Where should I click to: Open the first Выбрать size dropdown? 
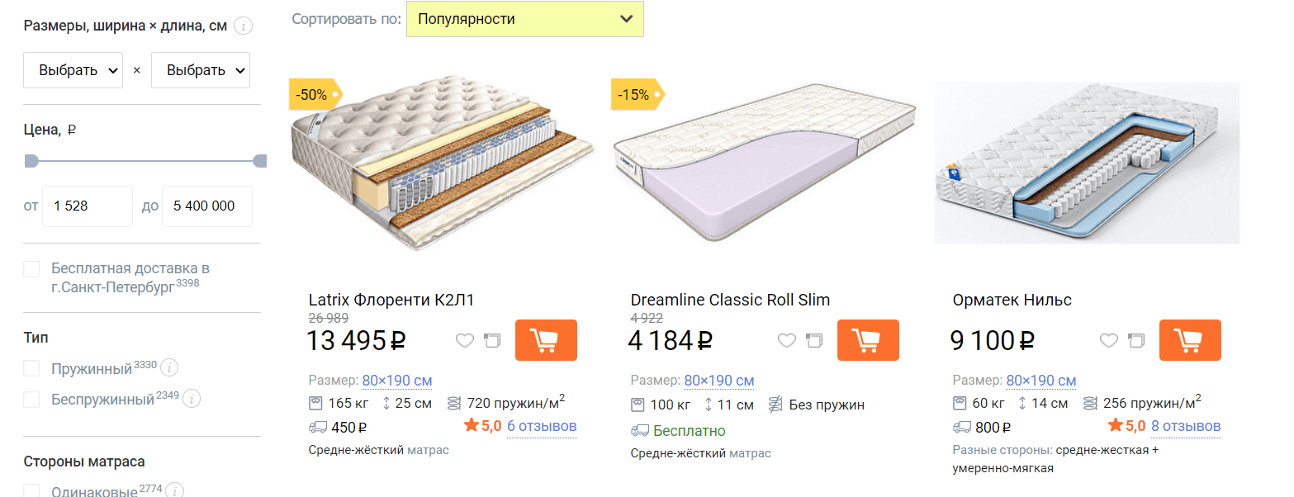(73, 70)
